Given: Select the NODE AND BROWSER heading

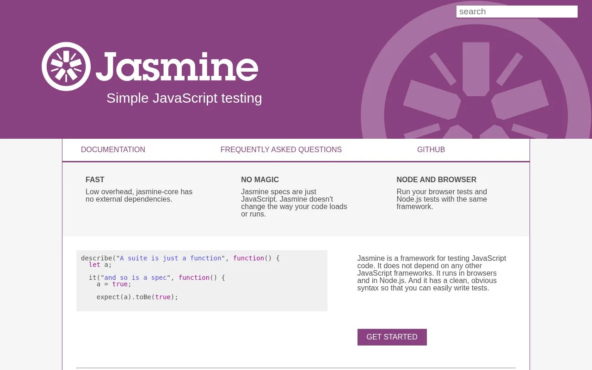Looking at the screenshot, I should [x=436, y=180].
